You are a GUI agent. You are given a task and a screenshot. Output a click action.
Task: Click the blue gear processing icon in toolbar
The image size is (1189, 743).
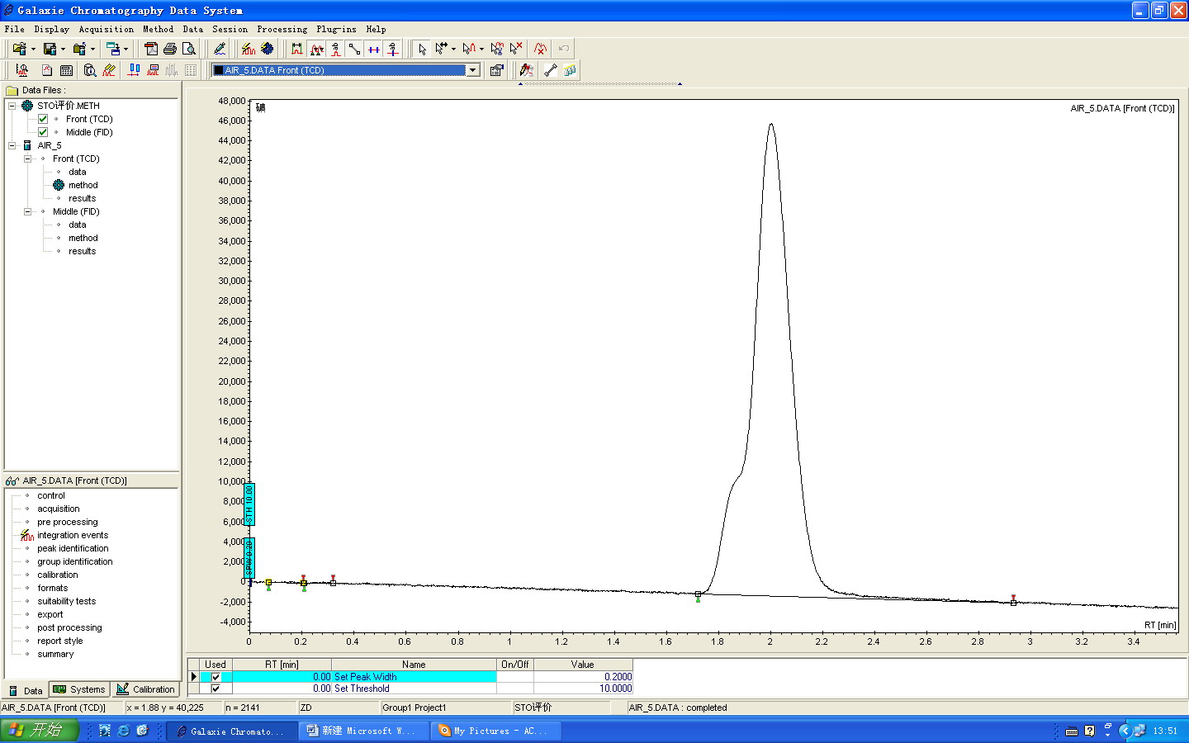267,49
